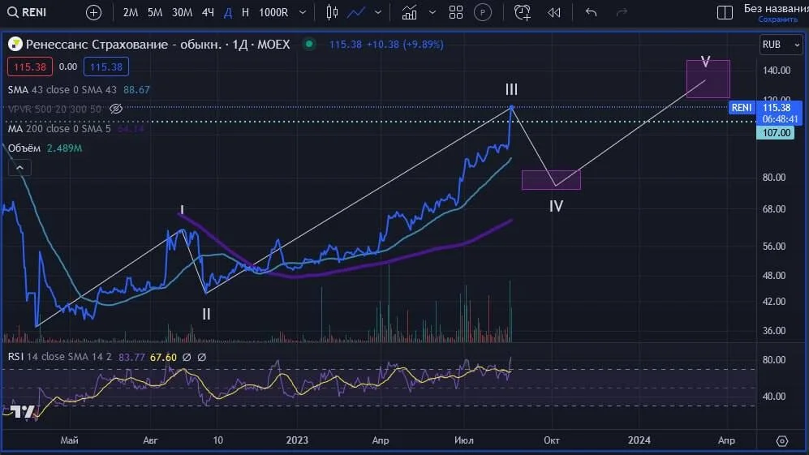Screen dimensions: 809x455
Task: Click the 2024 label on time axis
Action: 639,440
